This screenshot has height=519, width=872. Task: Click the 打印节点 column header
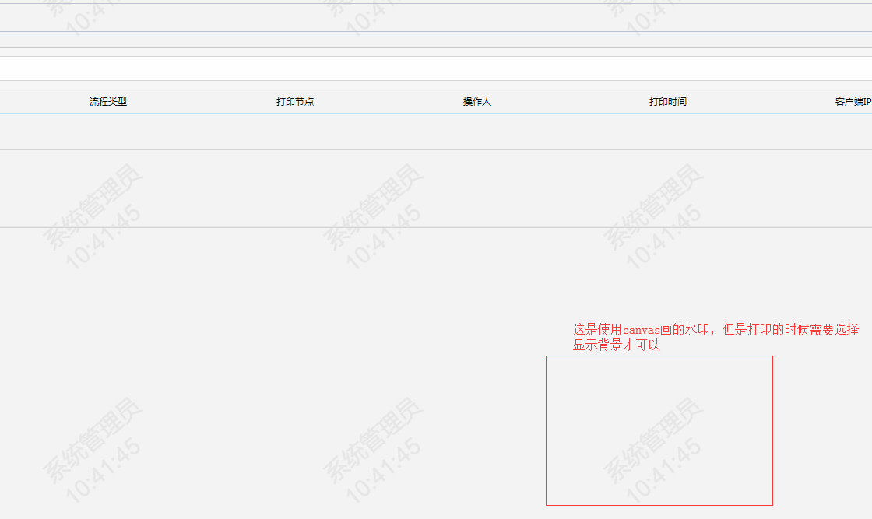tap(294, 100)
